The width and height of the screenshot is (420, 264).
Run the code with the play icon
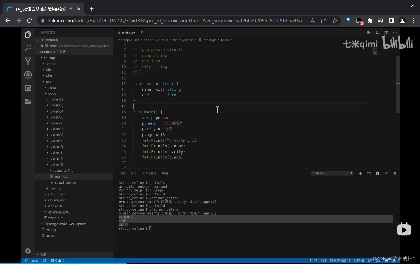pos(369,32)
